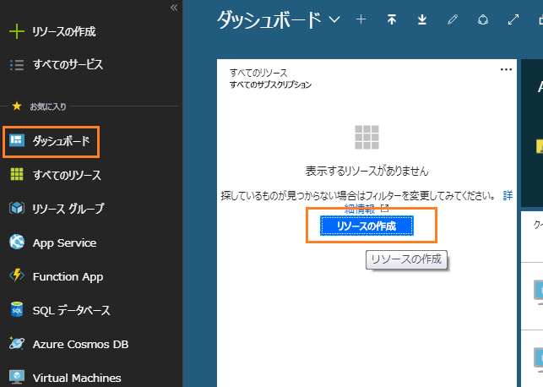Click the リソース グループ cube icon
Image resolution: width=543 pixels, height=387 pixels.
[17, 208]
